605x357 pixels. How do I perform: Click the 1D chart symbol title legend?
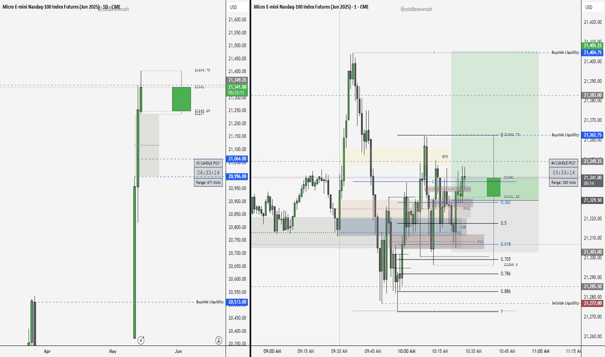[61, 7]
